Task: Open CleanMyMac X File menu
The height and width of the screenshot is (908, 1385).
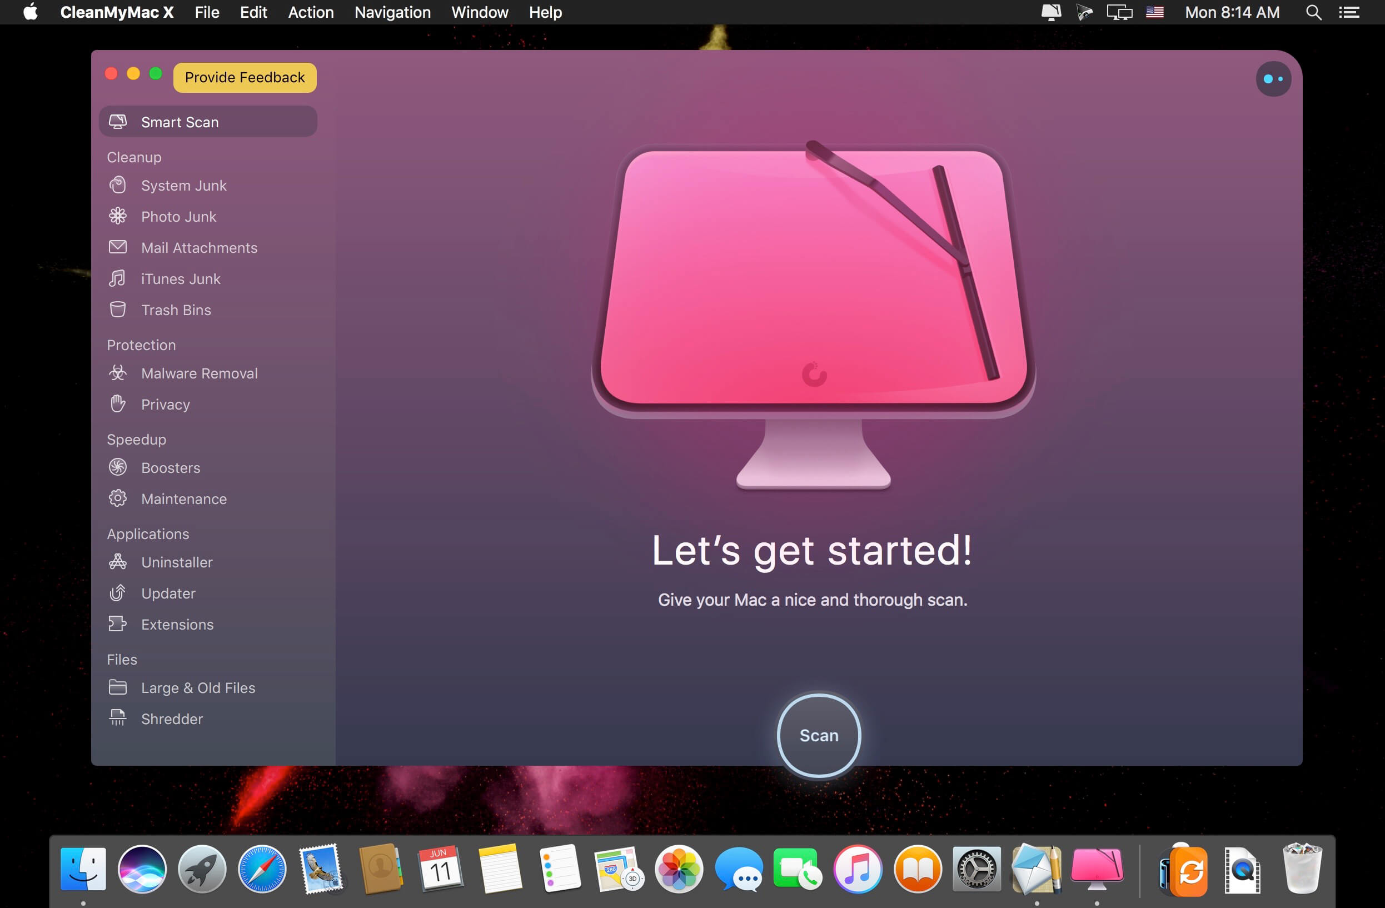Action: coord(206,12)
